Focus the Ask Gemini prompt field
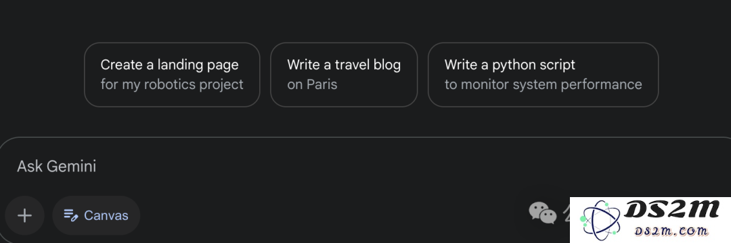Viewport: 731px width, 243px height. 373,166
